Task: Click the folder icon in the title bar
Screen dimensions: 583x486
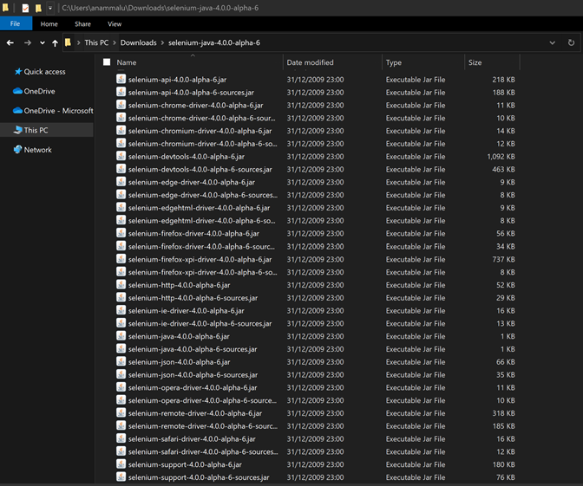Action: [5, 8]
